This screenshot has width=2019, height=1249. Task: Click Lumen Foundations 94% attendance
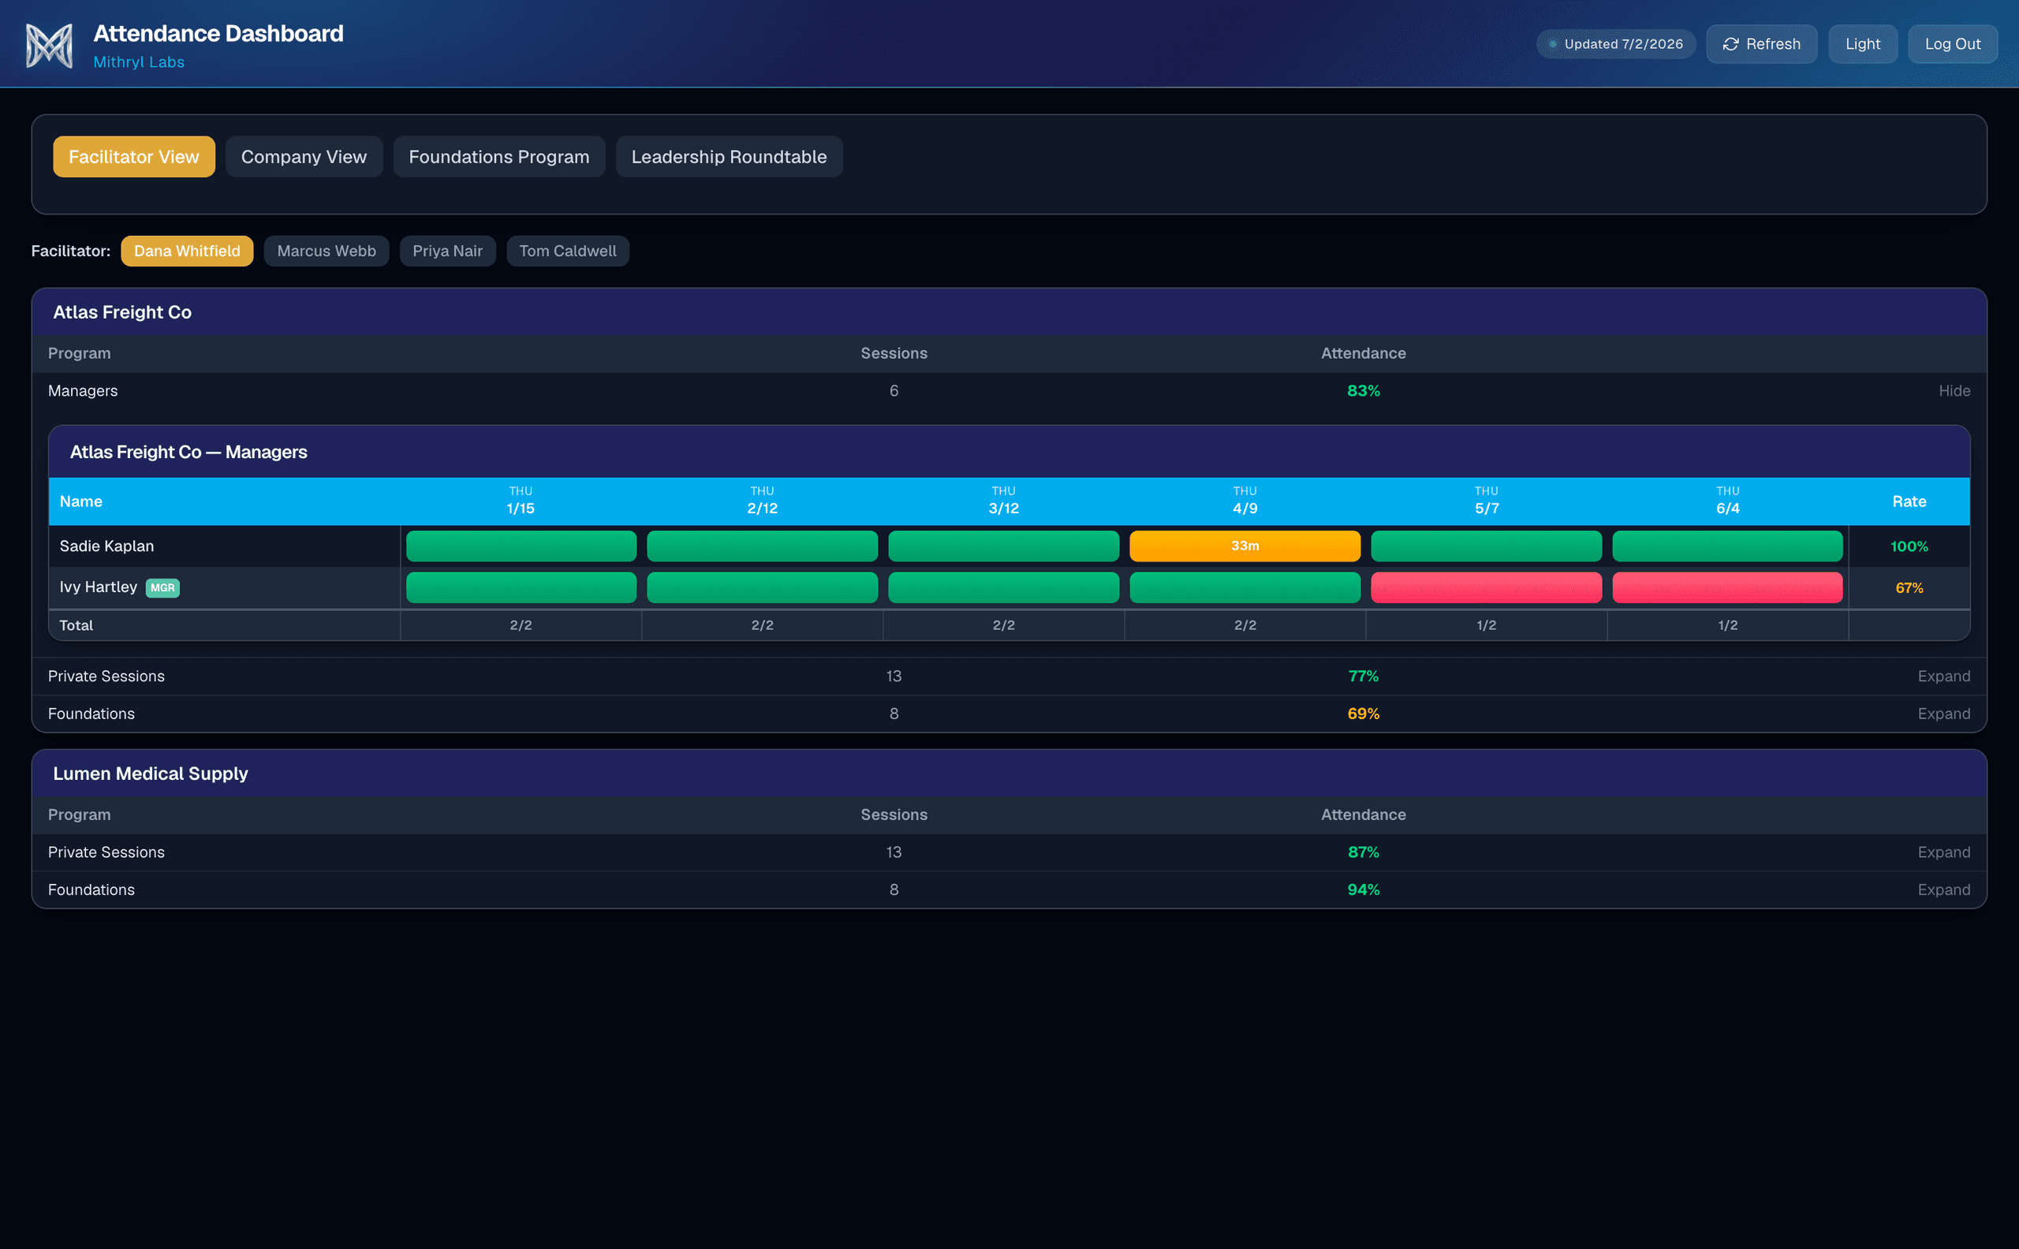tap(1363, 889)
